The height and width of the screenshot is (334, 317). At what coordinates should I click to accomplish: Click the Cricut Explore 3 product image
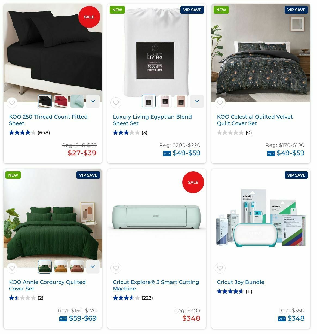coord(156,217)
